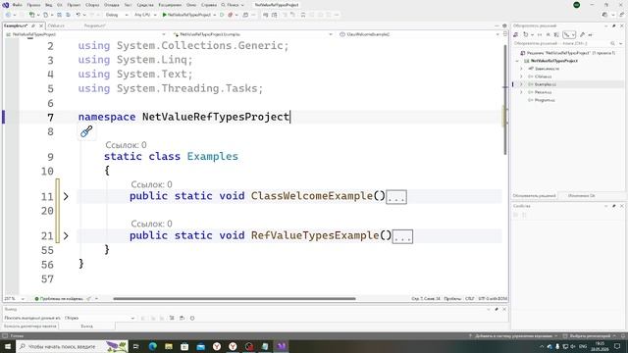Viewport: 628px width, 353px height.
Task: Click the ellipsis box after RefValueTypesExample()
Action: pos(402,236)
